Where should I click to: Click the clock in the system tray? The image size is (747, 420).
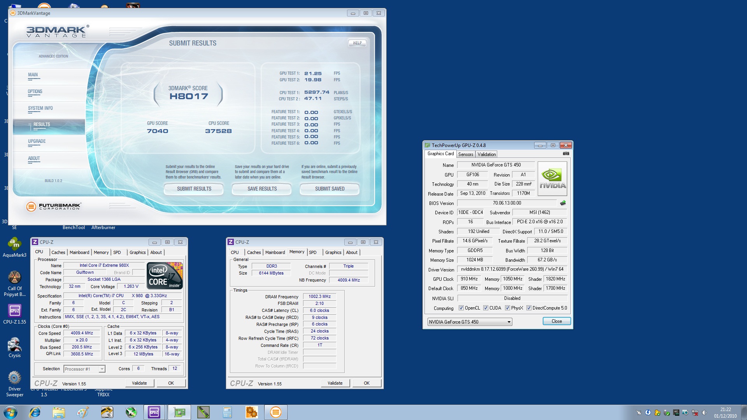pyautogui.click(x=725, y=412)
